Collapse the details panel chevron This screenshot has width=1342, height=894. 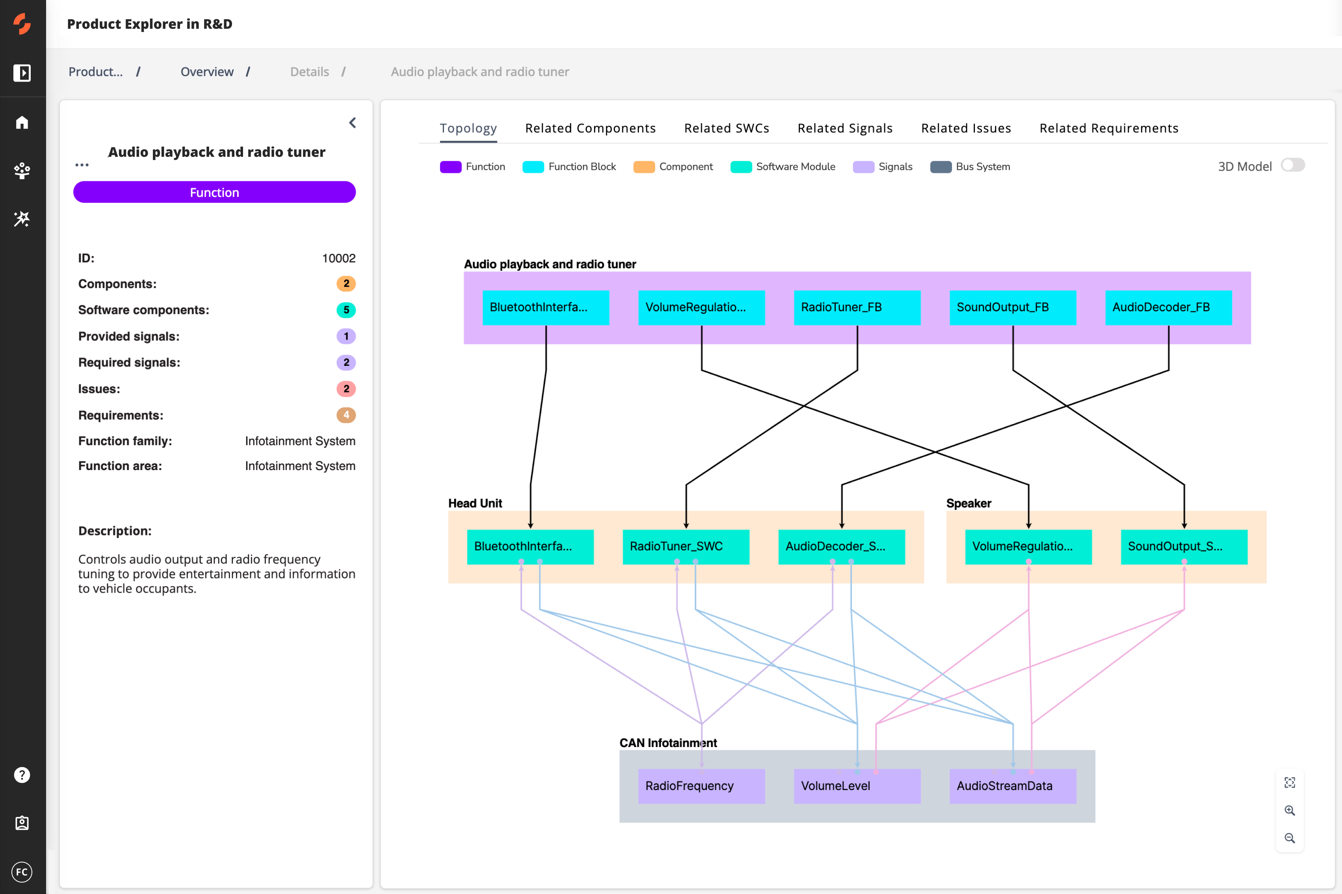[x=353, y=123]
